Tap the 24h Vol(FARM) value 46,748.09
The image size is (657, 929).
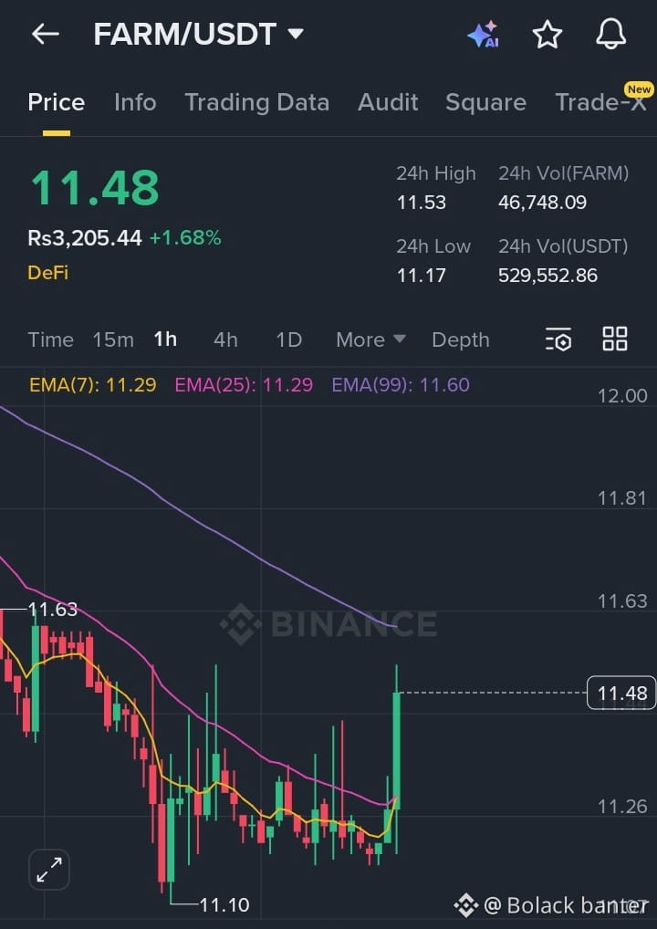coord(543,203)
